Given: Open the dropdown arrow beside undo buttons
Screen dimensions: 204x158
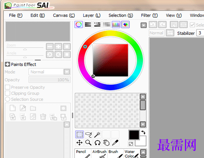Looking at the screenshot, I should click(144, 25).
